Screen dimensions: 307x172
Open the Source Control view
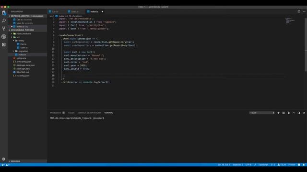pos(4,29)
